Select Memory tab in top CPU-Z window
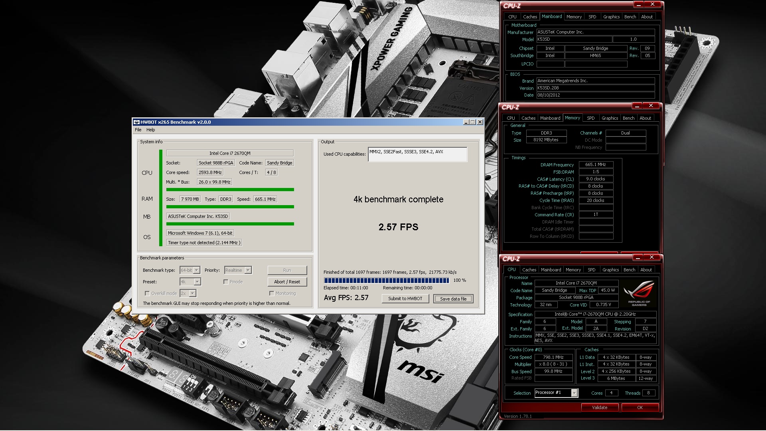766x431 pixels. click(574, 17)
